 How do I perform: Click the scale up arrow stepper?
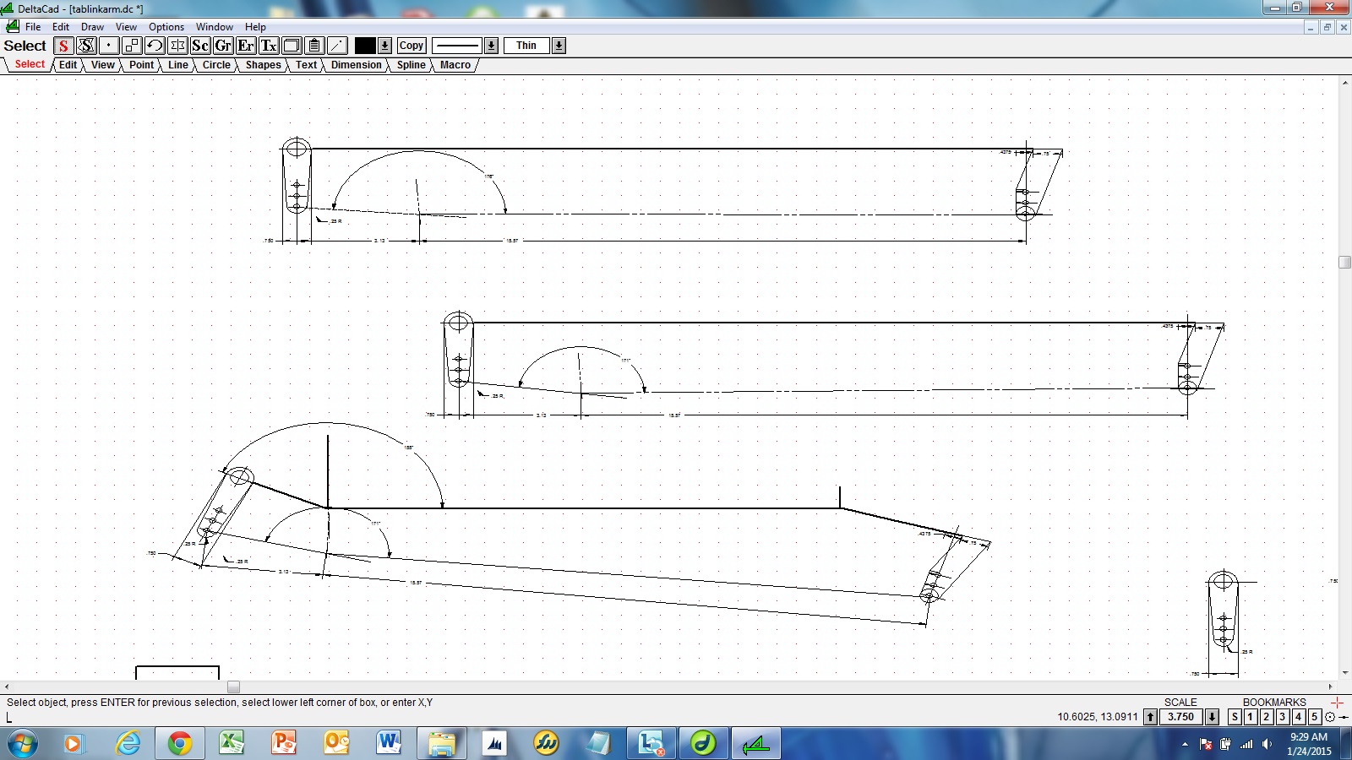click(x=1150, y=717)
